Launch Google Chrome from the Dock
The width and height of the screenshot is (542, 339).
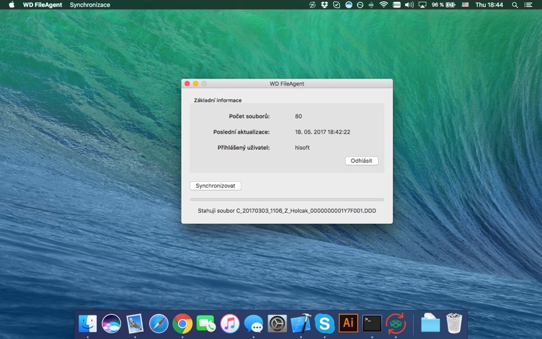[182, 323]
